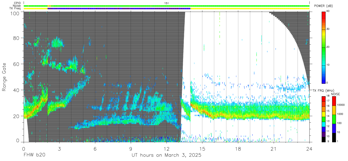348x161 pixels.
Task: Click the 24 tick on UT hours axis
Action: tap(309, 149)
